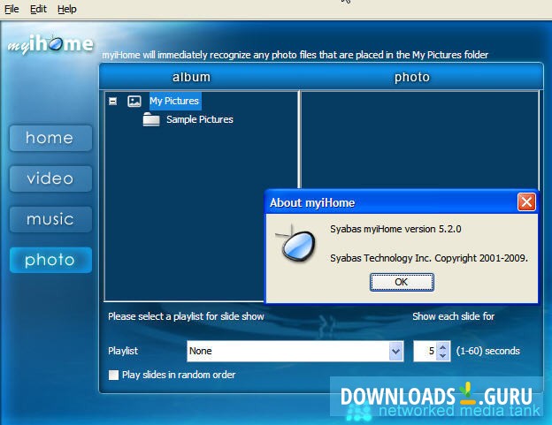Image resolution: width=552 pixels, height=425 pixels.
Task: Click the Playlist dropdown arrow
Action: point(396,351)
